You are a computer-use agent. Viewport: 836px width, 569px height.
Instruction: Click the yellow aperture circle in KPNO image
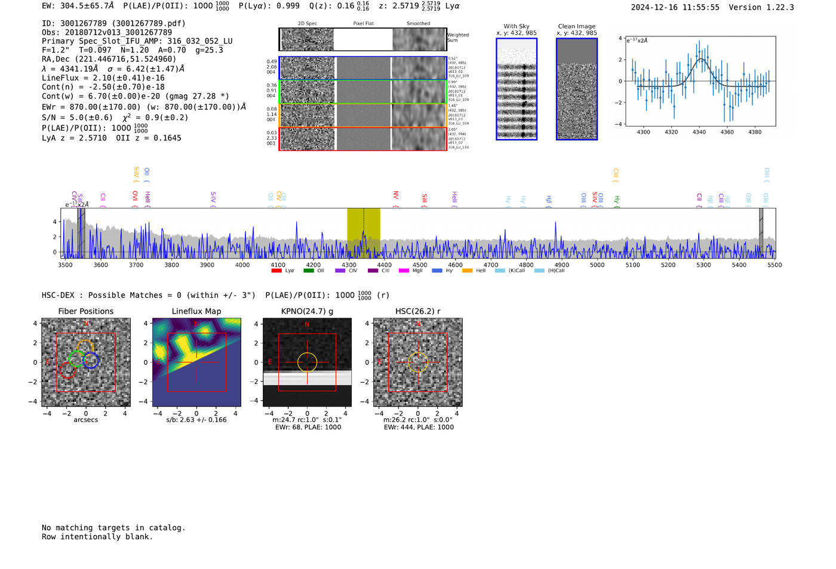[308, 362]
